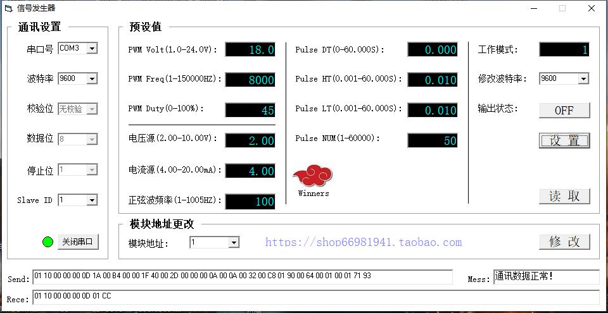This screenshot has height=313, width=608.
Task: Toggle the output state OFF button
Action: click(564, 110)
